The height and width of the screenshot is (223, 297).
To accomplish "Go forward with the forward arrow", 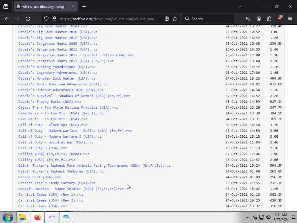I will coord(17,19).
